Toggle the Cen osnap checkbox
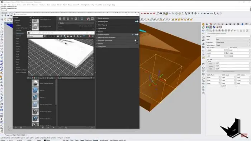 [22, 138]
